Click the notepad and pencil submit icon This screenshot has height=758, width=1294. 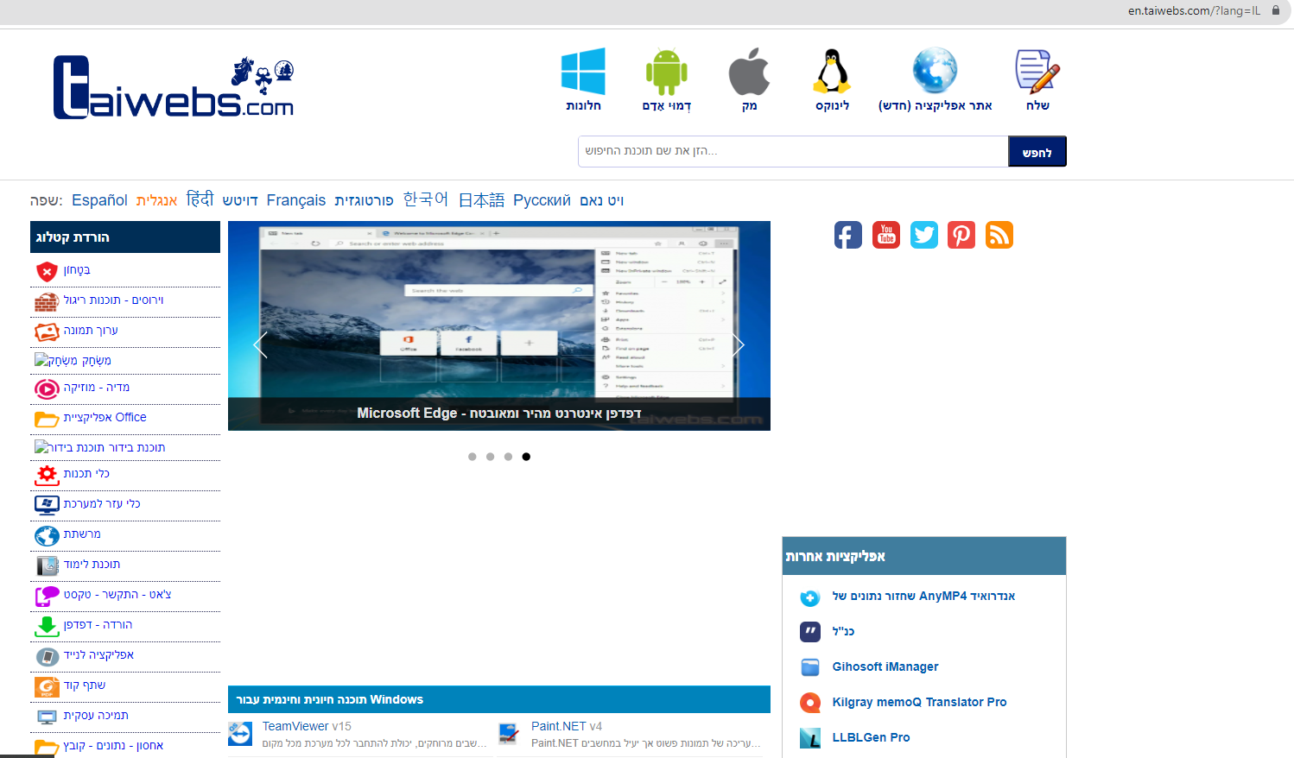(x=1037, y=71)
